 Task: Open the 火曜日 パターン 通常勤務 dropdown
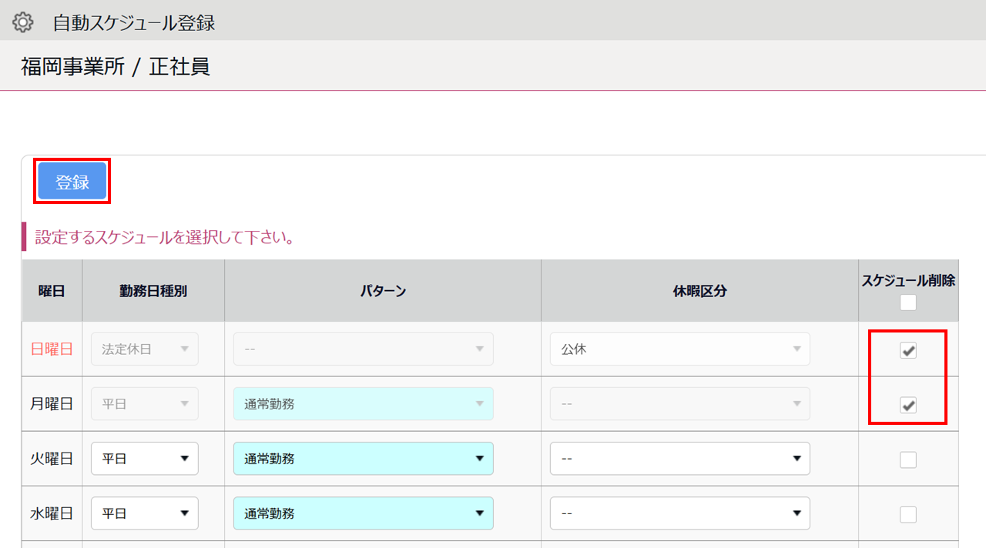click(364, 458)
